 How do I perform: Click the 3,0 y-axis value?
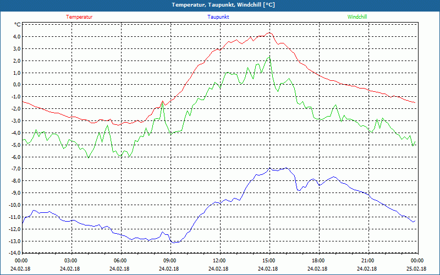(x=16, y=49)
